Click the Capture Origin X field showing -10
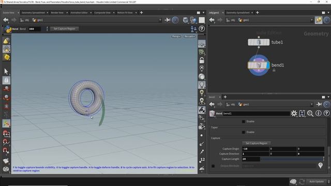 pos(255,149)
